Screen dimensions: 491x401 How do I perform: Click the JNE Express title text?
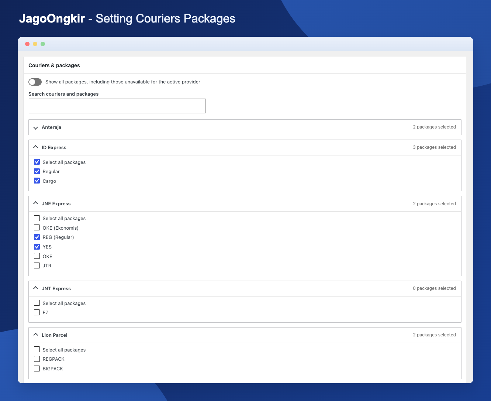click(x=56, y=203)
